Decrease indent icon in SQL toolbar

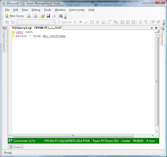(x=153, y=22)
